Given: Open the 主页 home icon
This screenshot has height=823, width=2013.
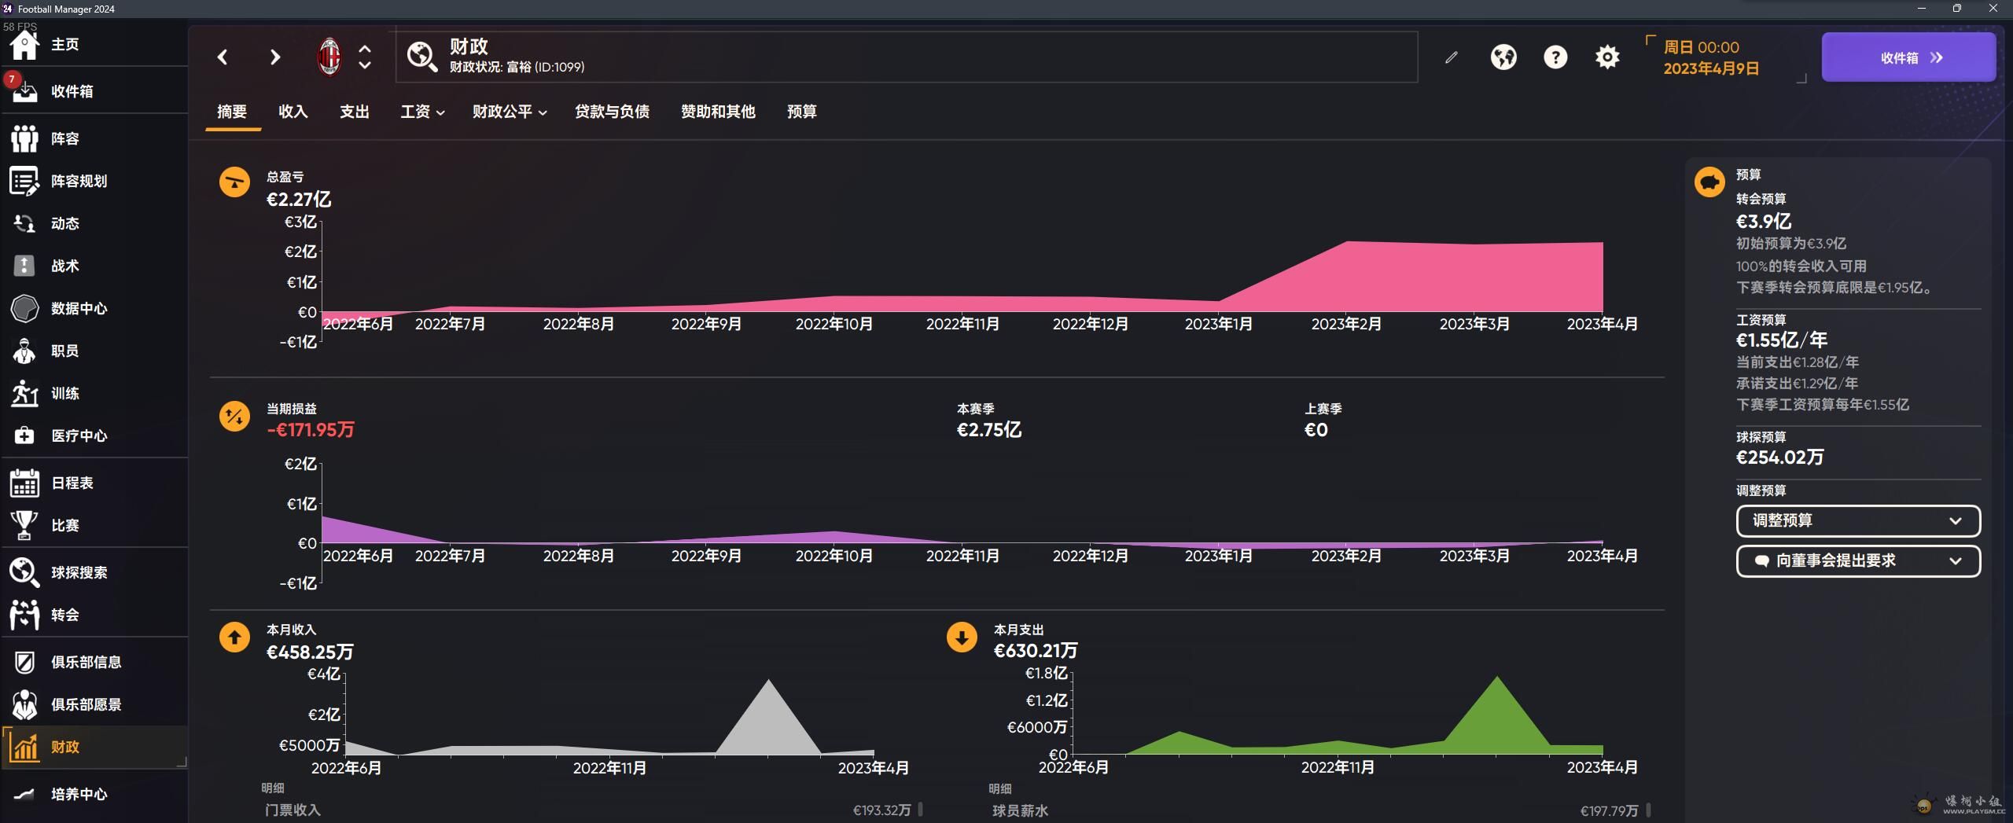Looking at the screenshot, I should [24, 45].
